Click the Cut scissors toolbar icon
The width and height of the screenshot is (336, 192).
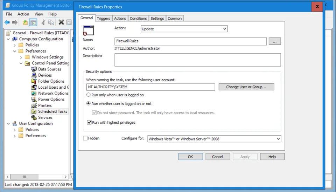click(x=43, y=22)
